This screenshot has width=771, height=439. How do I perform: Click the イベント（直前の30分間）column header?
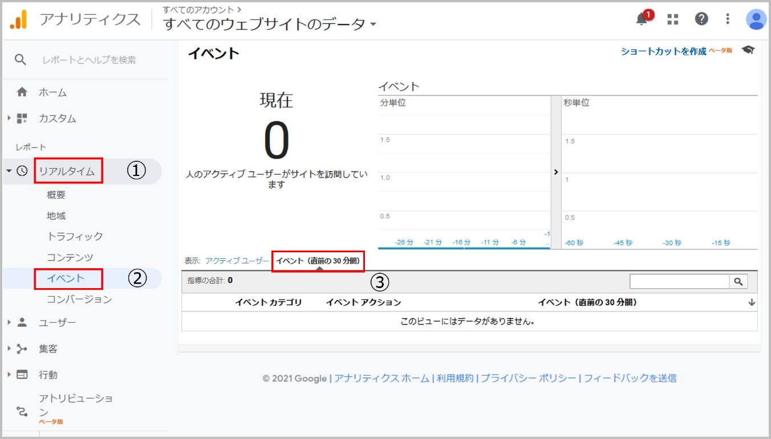coord(587,302)
